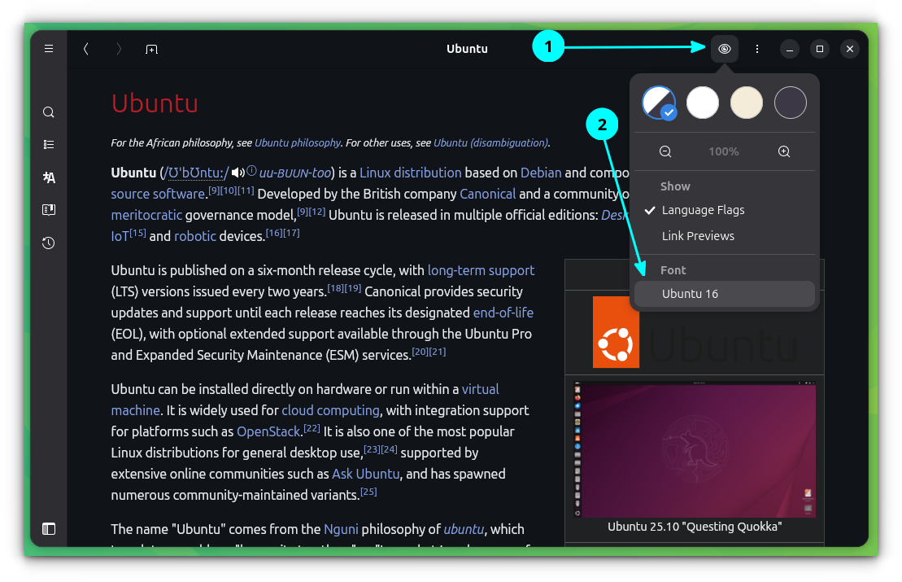
Task: Follow the OpenStack link
Action: [268, 431]
